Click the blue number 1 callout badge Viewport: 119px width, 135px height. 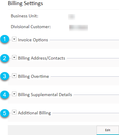pyautogui.click(x=4, y=39)
